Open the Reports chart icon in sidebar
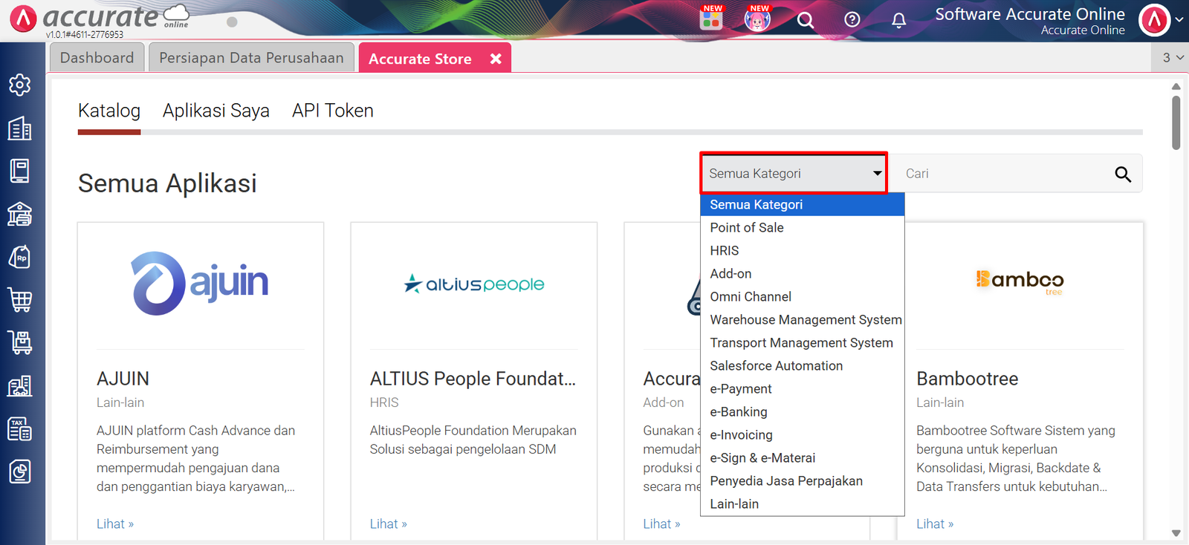The height and width of the screenshot is (545, 1189). point(20,471)
